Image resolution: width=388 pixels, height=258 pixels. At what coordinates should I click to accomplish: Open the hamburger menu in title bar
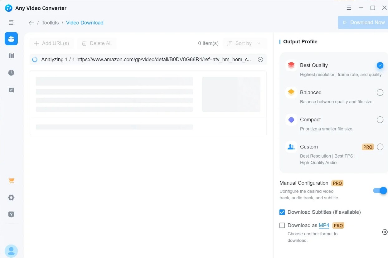[x=349, y=8]
